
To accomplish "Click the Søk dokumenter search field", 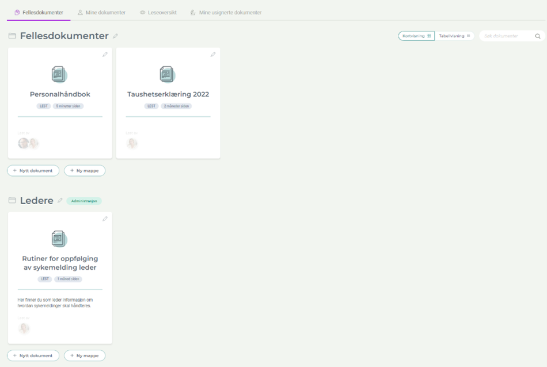I will pos(505,36).
